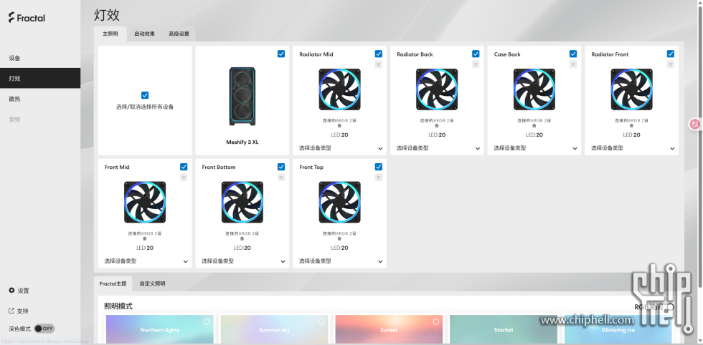This screenshot has width=703, height=345.
Task: Click the Case Back fan image
Action: click(534, 89)
